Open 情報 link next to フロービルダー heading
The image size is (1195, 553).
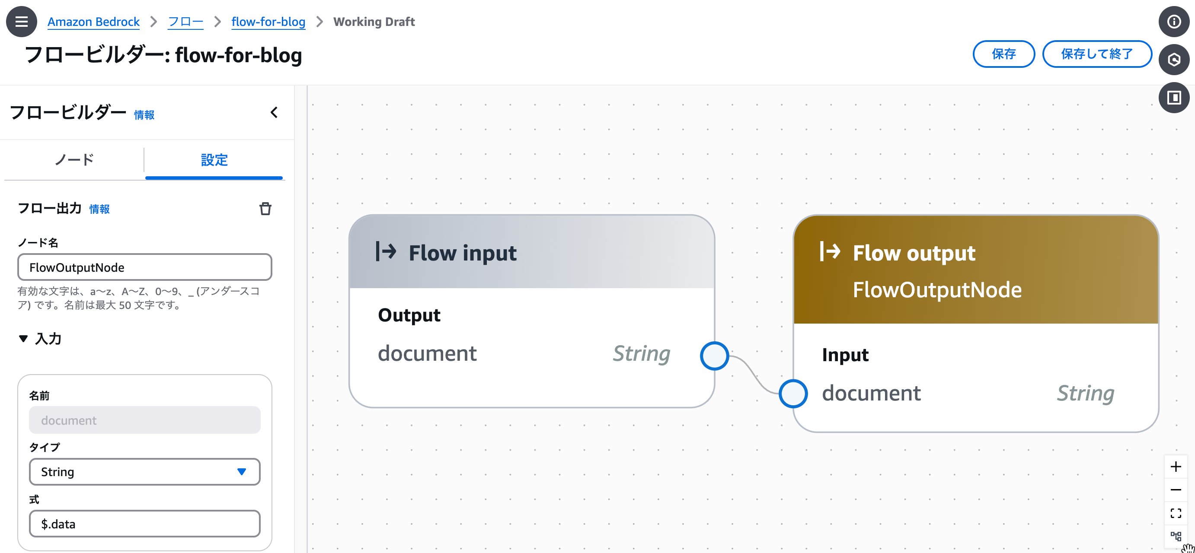click(x=144, y=115)
